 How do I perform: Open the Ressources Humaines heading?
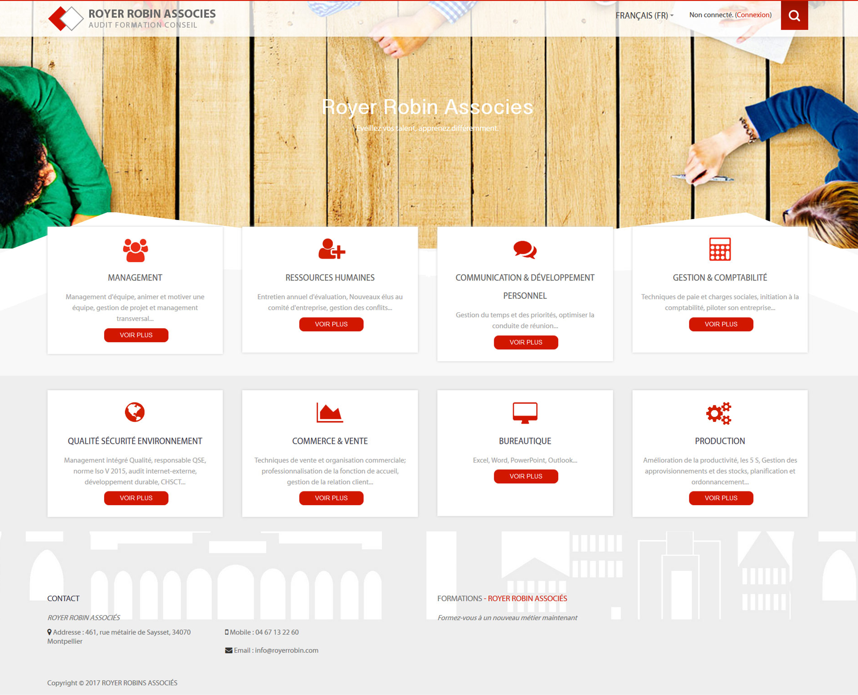(330, 278)
